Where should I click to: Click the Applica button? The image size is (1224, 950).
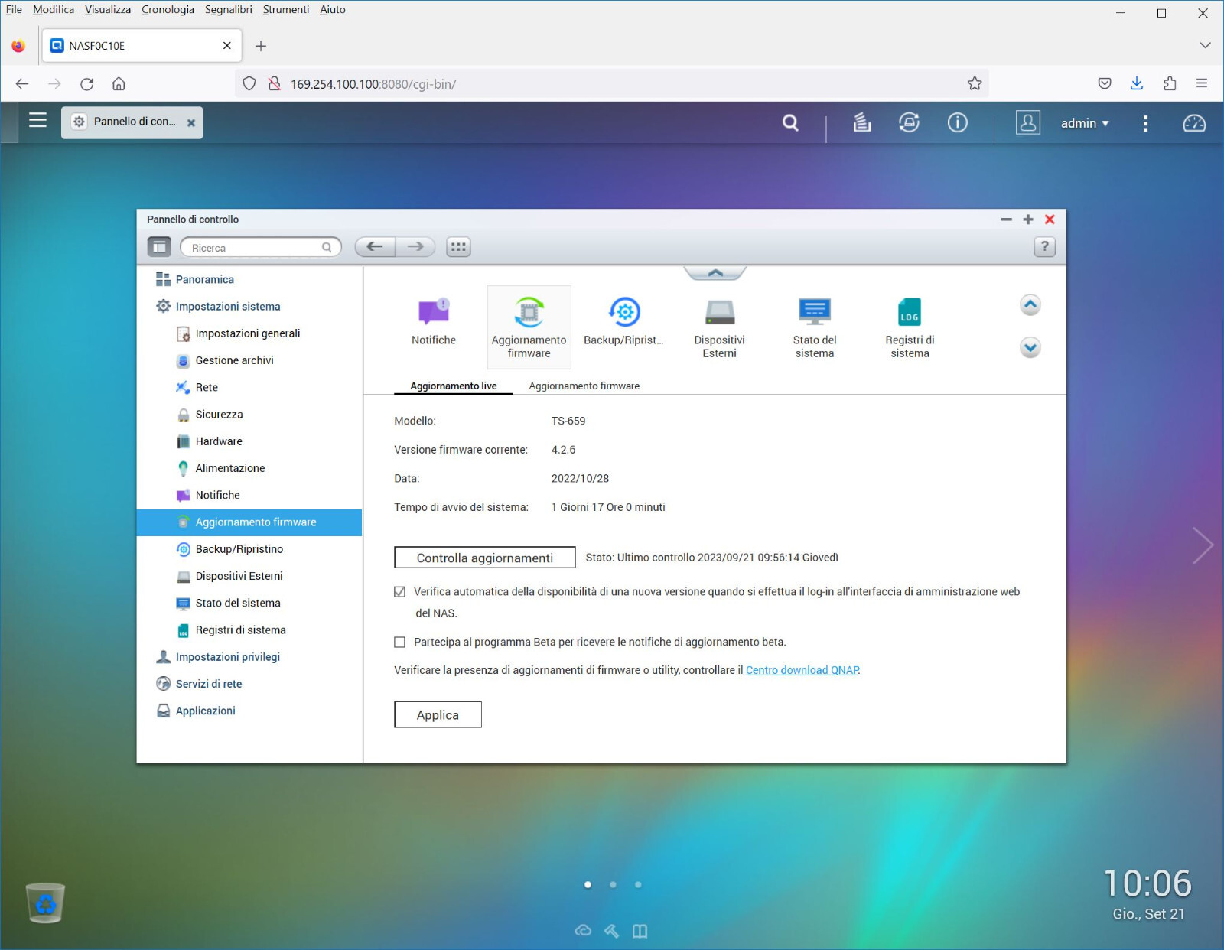438,714
